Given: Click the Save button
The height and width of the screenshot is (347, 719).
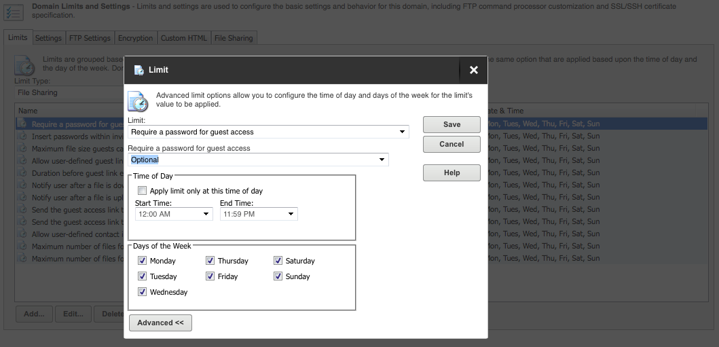Looking at the screenshot, I should click(x=451, y=125).
